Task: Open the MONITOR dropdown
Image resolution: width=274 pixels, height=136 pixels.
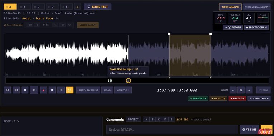Action: pos(123,90)
